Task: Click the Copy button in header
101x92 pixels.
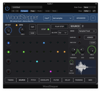Action: point(33,11)
